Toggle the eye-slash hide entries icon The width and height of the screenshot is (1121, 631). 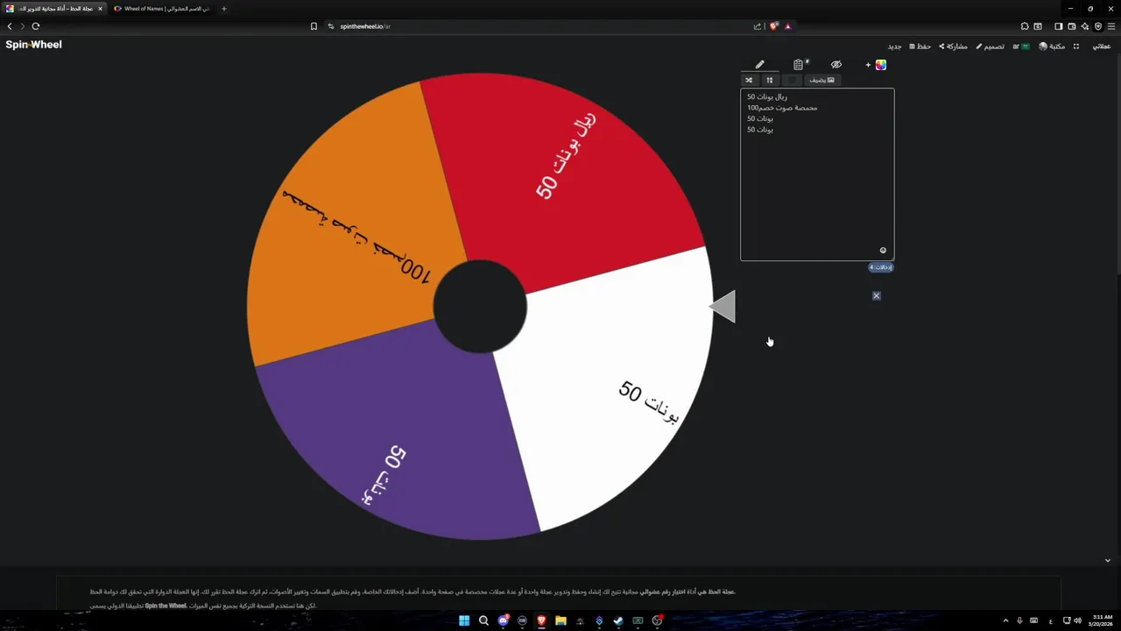tap(836, 65)
